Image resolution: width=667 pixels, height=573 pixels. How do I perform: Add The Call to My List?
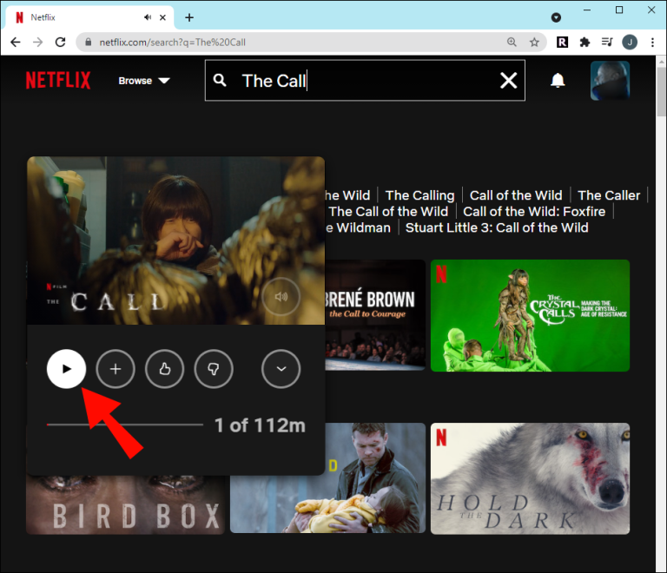click(x=116, y=368)
